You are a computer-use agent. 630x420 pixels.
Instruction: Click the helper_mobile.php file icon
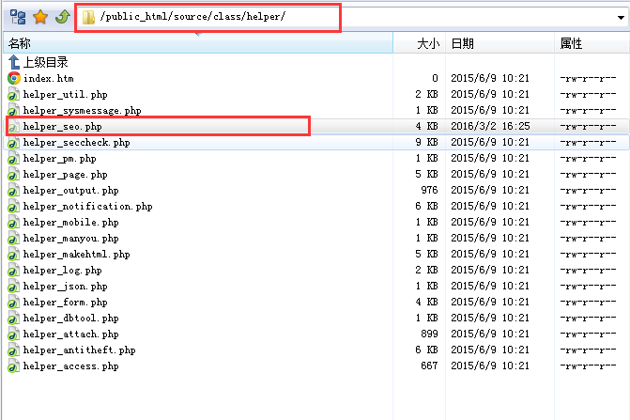point(14,222)
